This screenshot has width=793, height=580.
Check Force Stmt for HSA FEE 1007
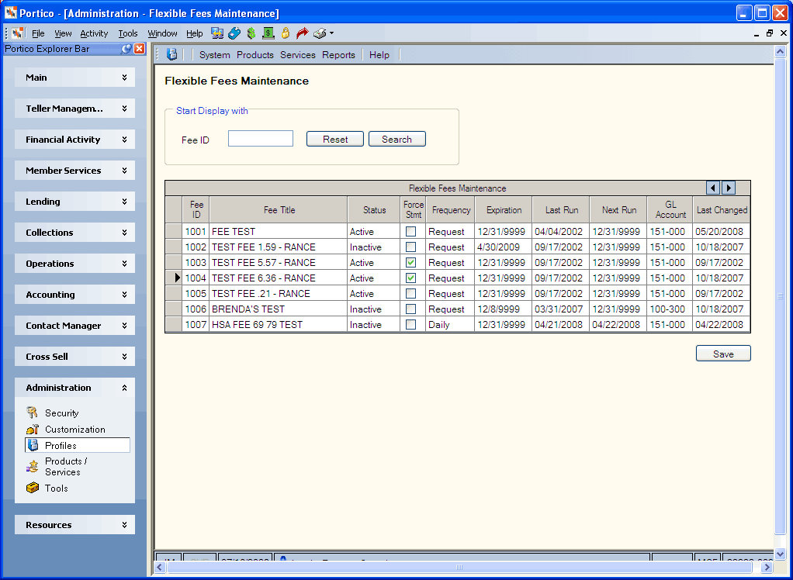[411, 324]
